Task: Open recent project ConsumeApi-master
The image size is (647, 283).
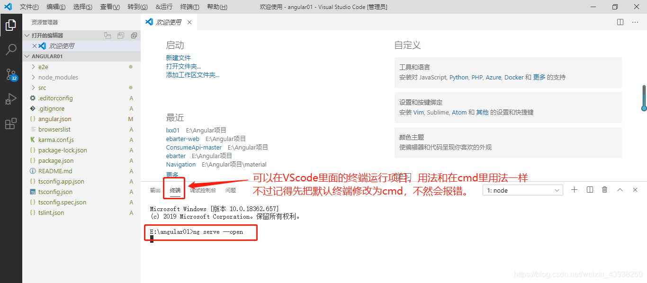Action: click(194, 147)
